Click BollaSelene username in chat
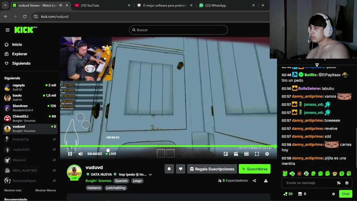Image resolution: width=357 pixels, height=201 pixels. tap(309, 88)
